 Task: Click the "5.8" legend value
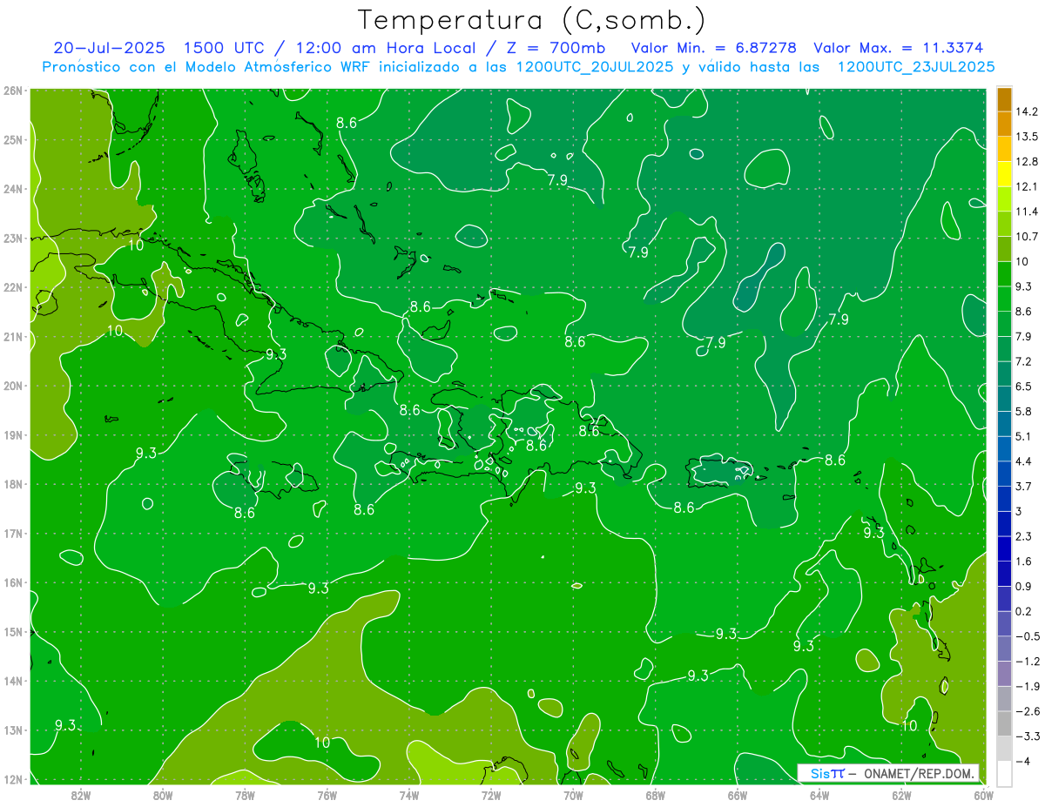(x=1023, y=411)
